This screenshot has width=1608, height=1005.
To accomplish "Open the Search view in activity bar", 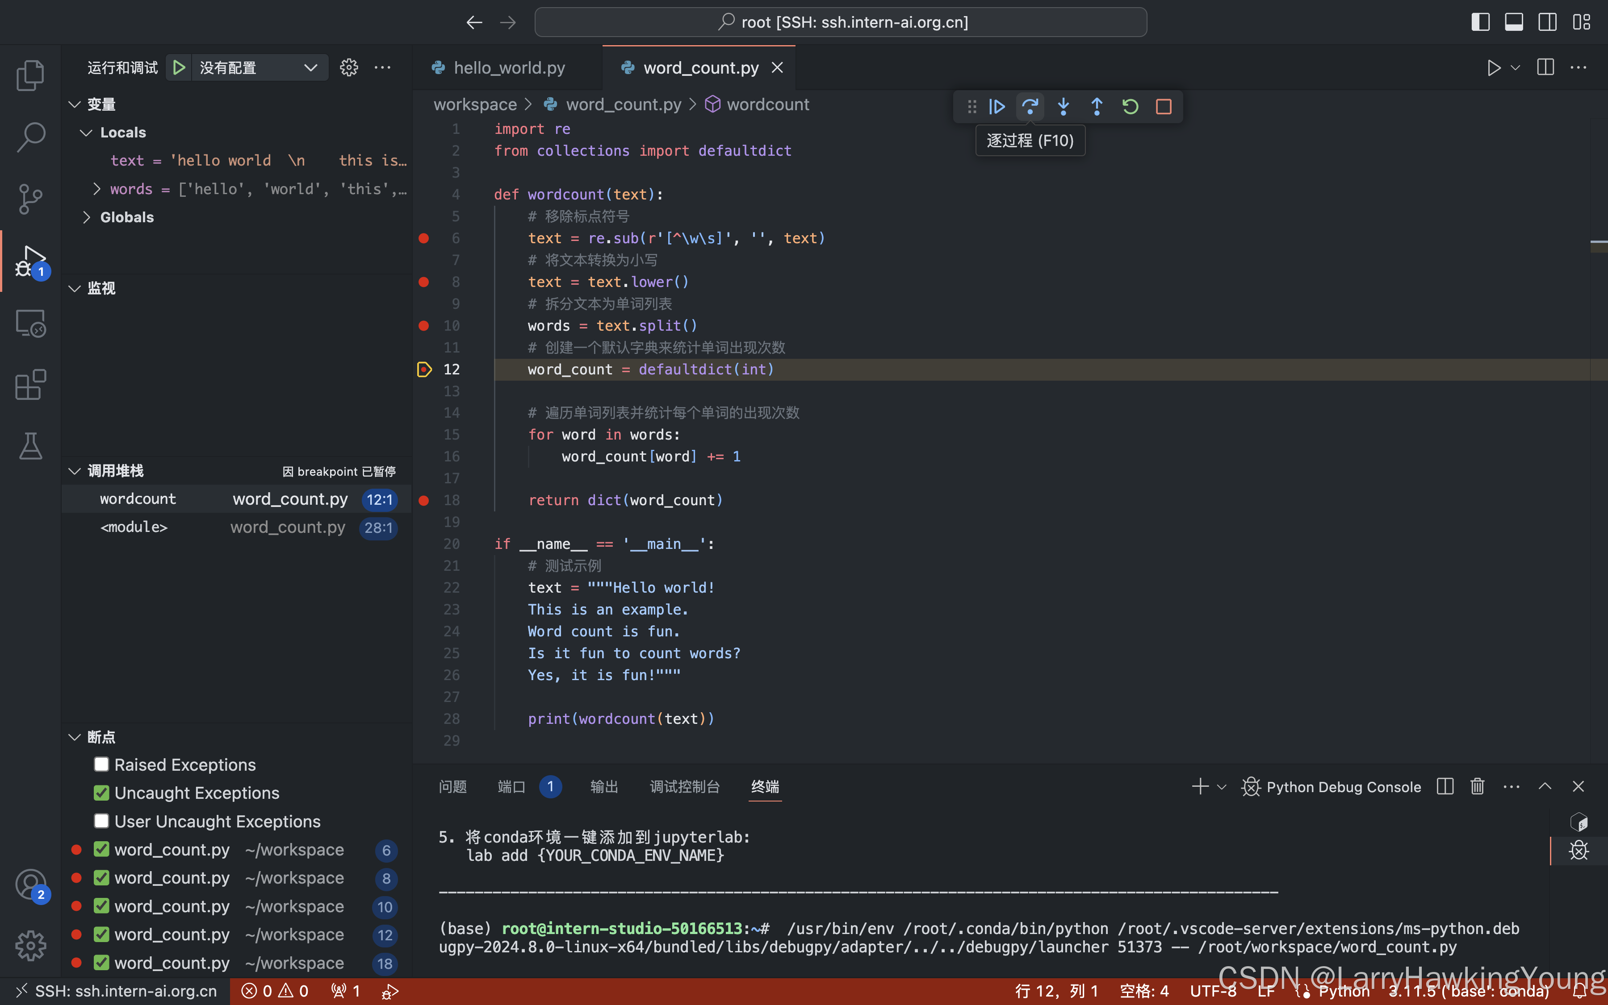I will [31, 136].
